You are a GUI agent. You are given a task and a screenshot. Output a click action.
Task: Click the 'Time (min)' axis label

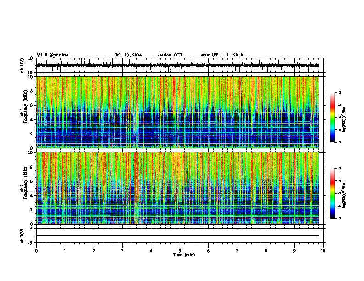(184, 255)
